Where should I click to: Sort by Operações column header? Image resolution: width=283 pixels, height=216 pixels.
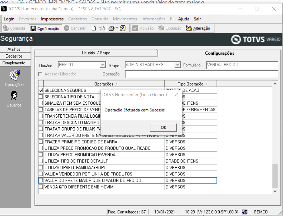(104, 84)
